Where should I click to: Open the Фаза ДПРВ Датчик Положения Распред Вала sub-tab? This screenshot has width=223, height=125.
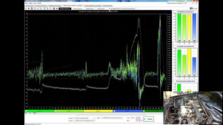click(x=122, y=9)
